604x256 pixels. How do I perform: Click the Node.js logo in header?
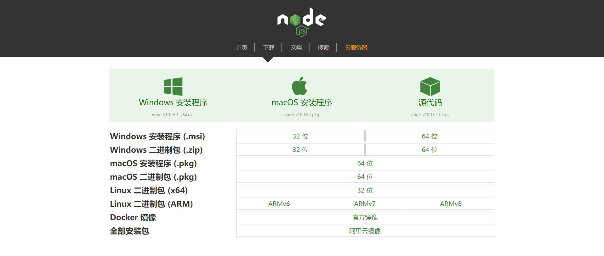(301, 22)
